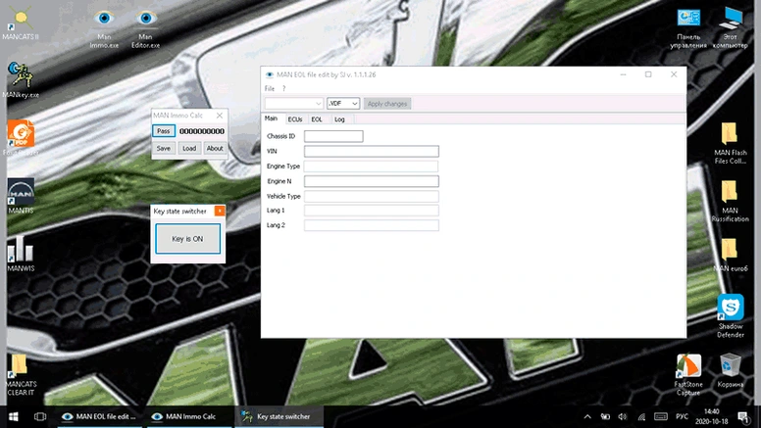Launch FastStone Capture desktop shortcut

(x=688, y=375)
